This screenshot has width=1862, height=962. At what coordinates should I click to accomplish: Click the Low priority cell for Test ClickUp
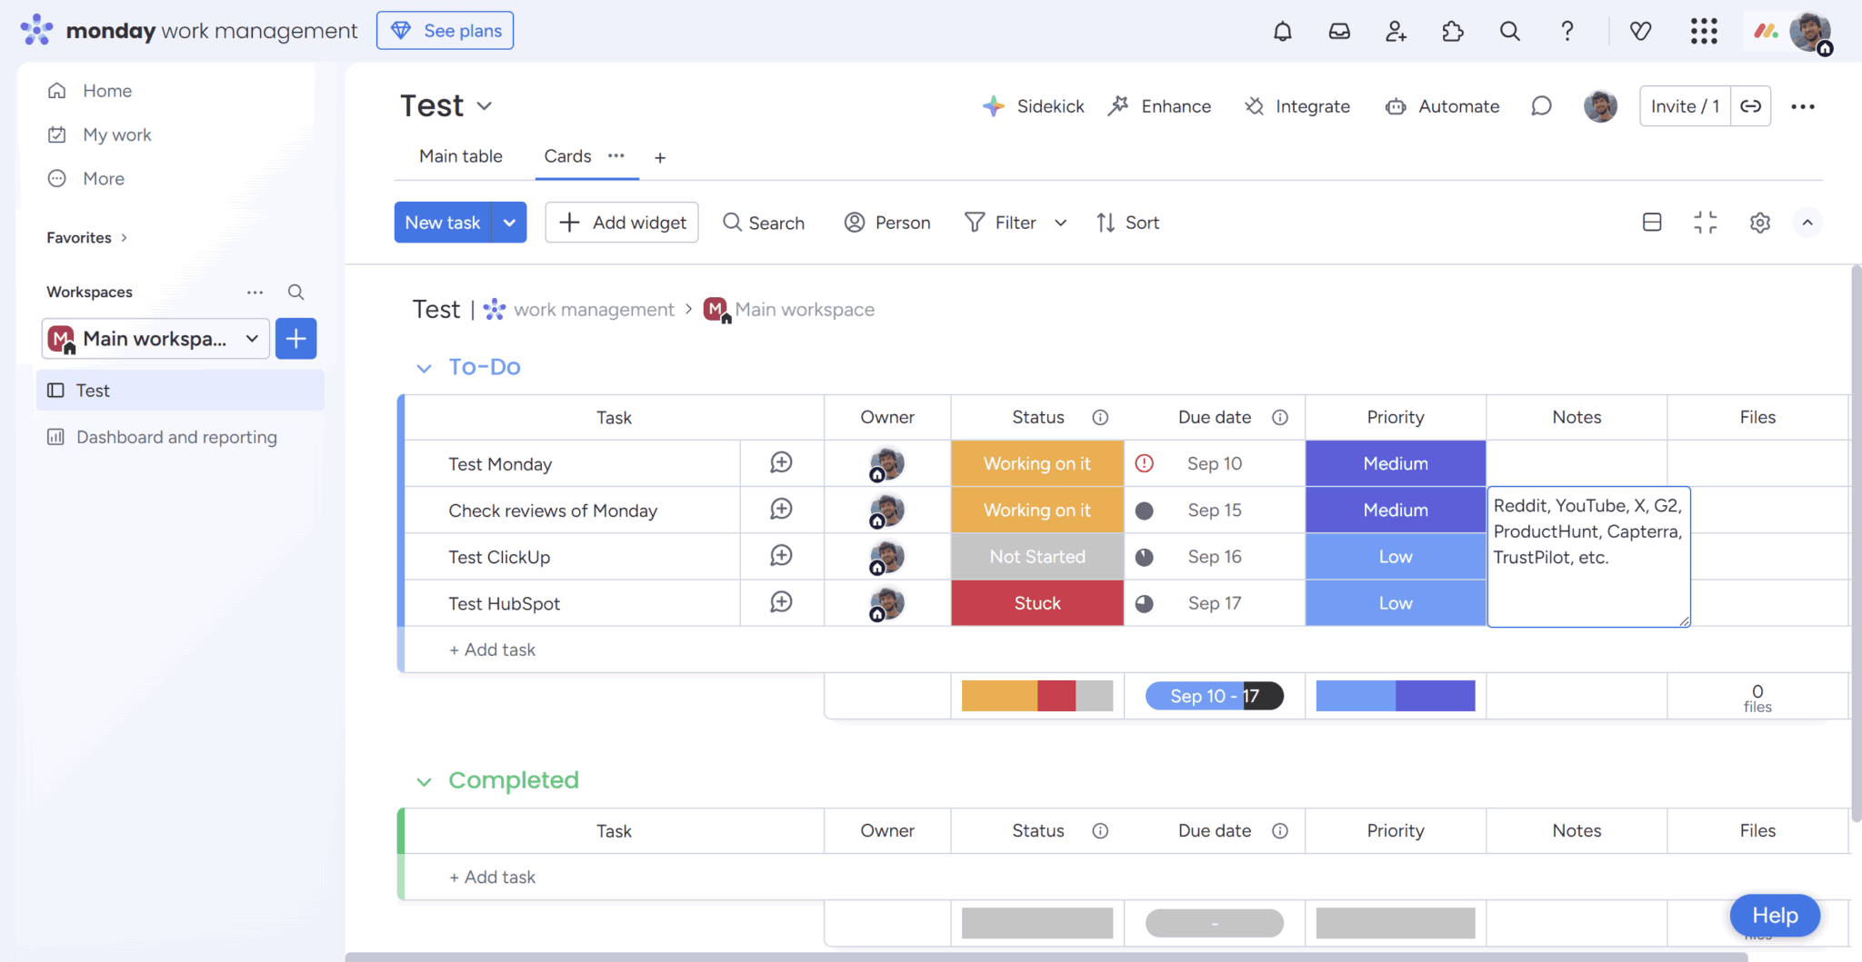click(1396, 556)
